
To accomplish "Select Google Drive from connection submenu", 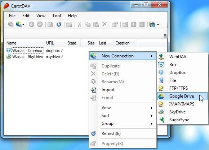I will coord(182,96).
